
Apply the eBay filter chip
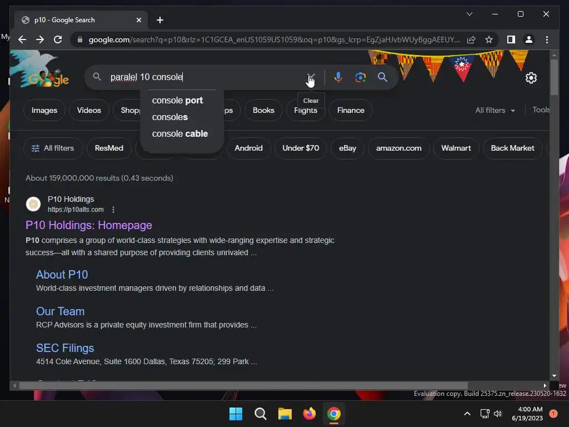(347, 148)
